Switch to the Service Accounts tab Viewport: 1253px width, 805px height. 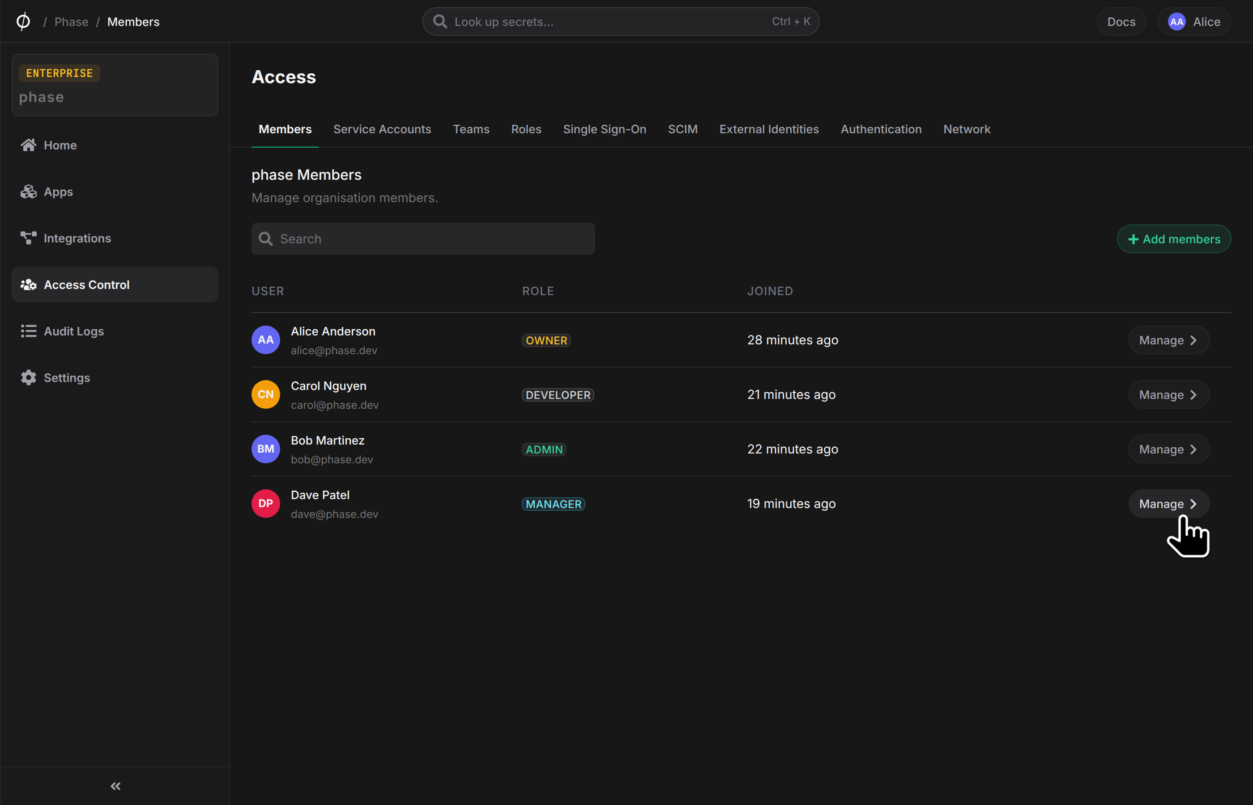point(382,129)
